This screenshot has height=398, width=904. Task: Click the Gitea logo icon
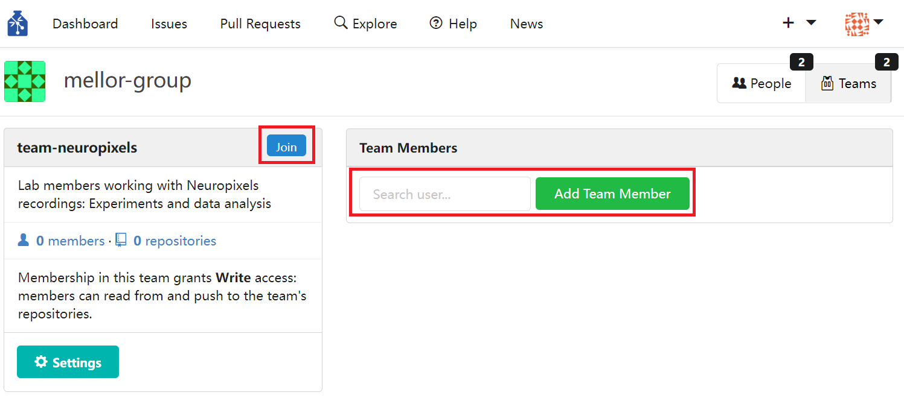18,24
